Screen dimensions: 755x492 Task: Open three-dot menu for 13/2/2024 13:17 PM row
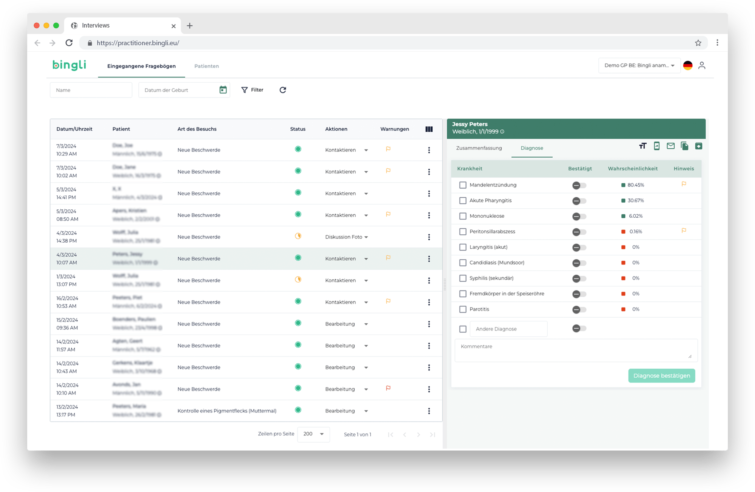click(x=429, y=411)
